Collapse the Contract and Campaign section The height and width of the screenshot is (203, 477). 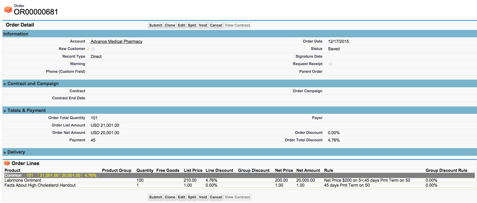(5, 84)
